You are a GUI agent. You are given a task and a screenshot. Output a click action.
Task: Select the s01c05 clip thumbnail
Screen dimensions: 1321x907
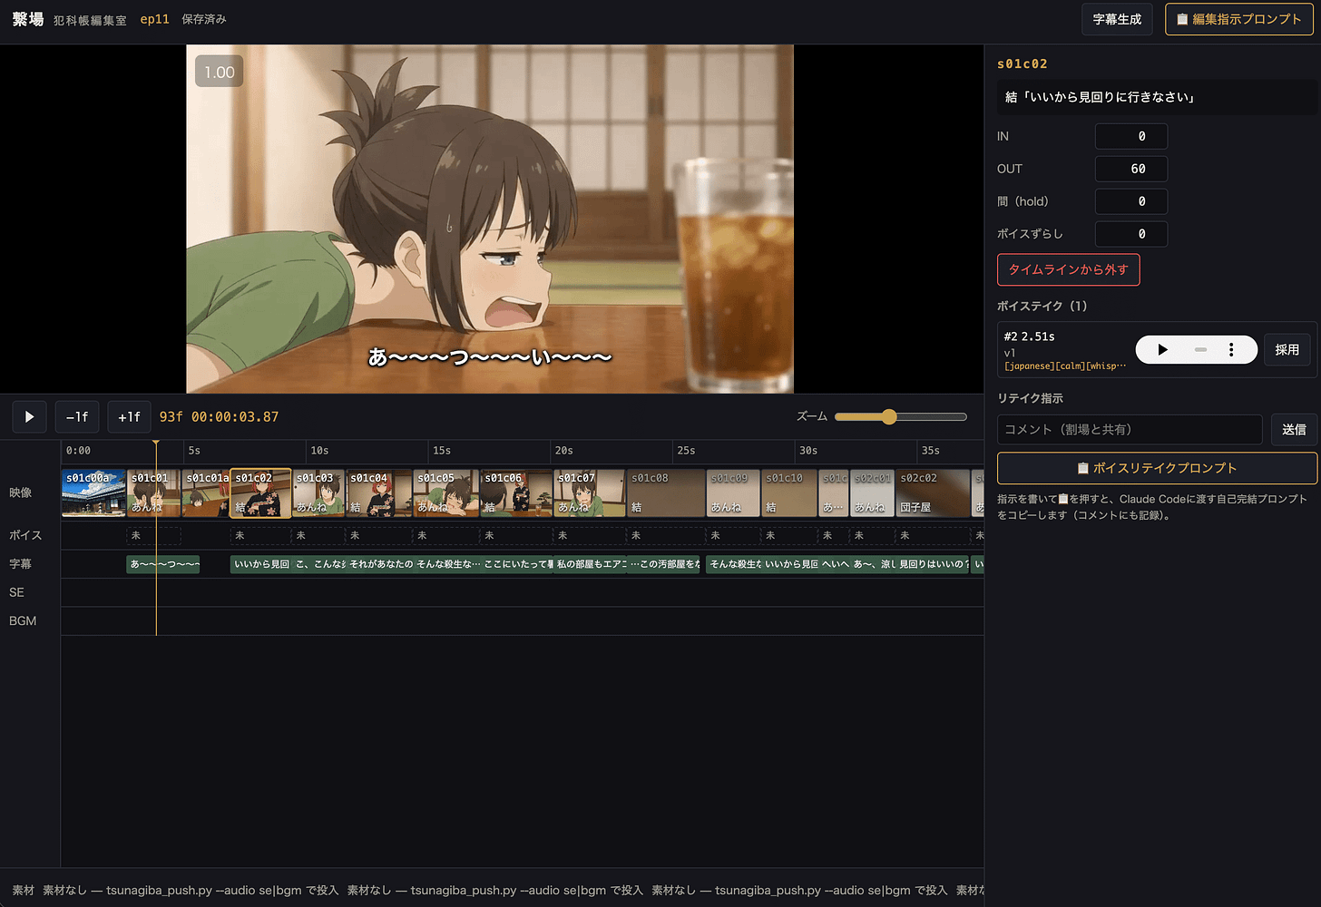tap(446, 493)
